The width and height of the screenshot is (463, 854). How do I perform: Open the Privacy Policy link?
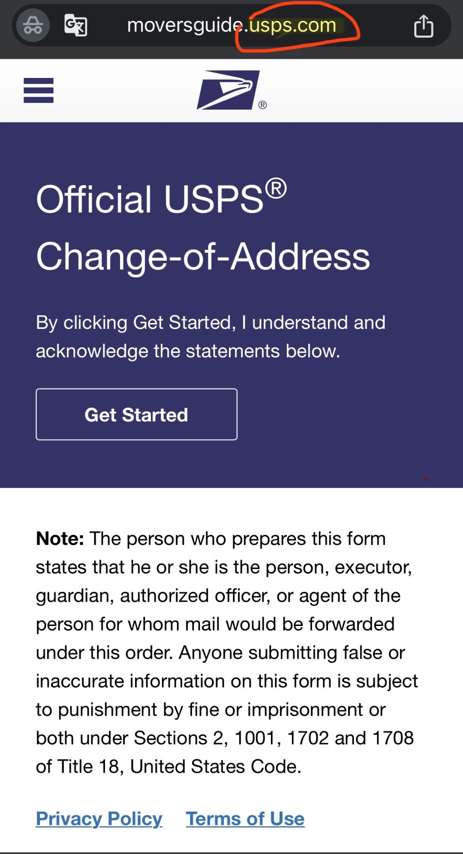[99, 818]
